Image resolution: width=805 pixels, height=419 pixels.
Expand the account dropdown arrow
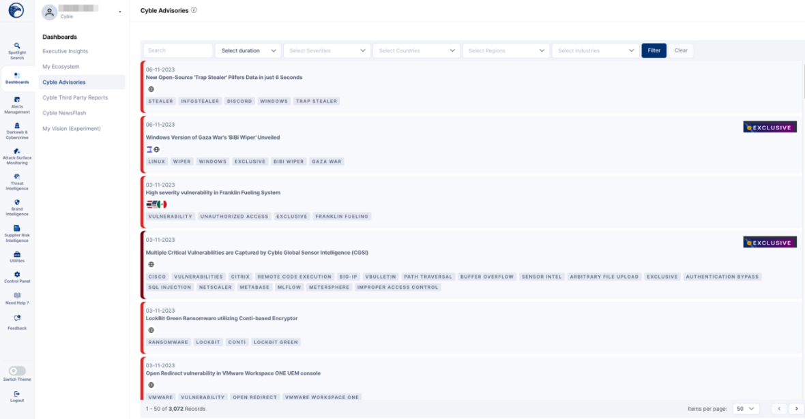point(120,12)
